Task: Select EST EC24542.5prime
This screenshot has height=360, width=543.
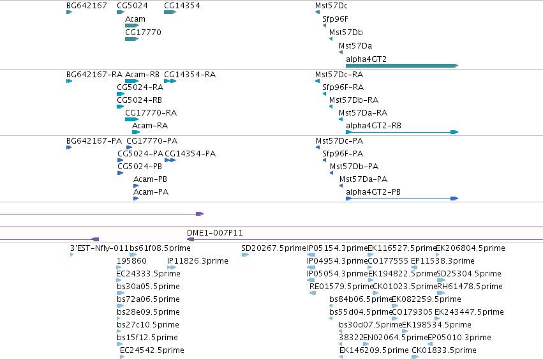Action: pyautogui.click(x=152, y=350)
